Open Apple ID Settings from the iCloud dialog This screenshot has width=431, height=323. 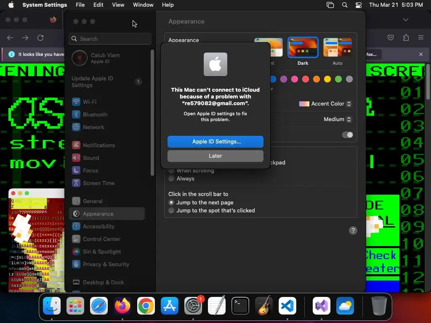215,141
